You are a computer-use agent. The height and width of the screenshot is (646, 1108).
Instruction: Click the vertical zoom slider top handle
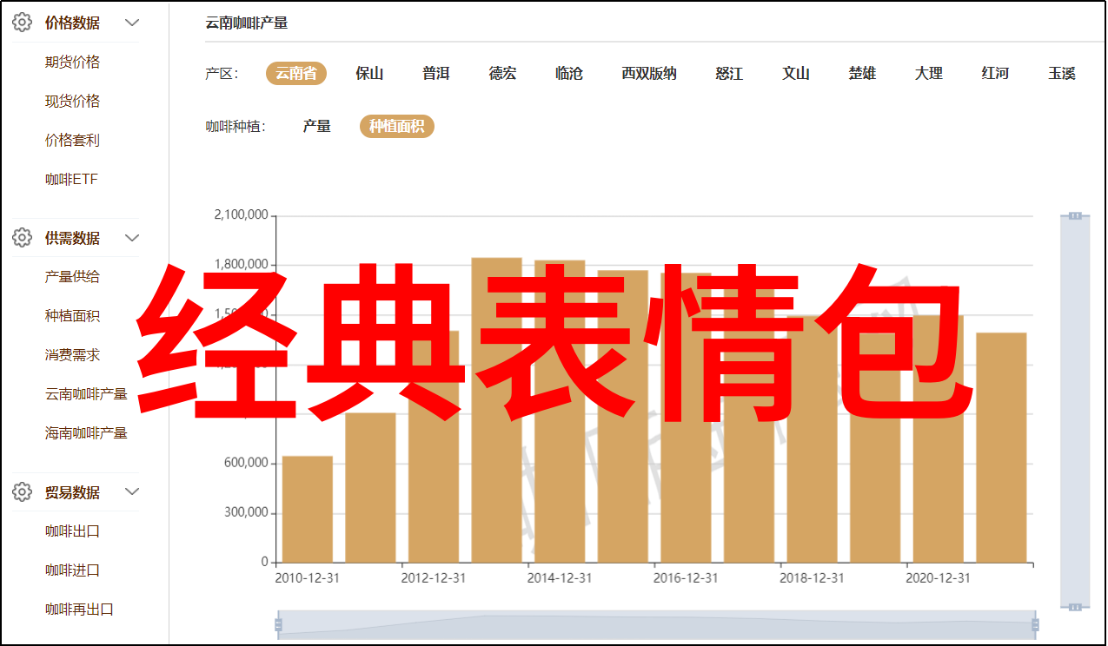pos(1075,215)
